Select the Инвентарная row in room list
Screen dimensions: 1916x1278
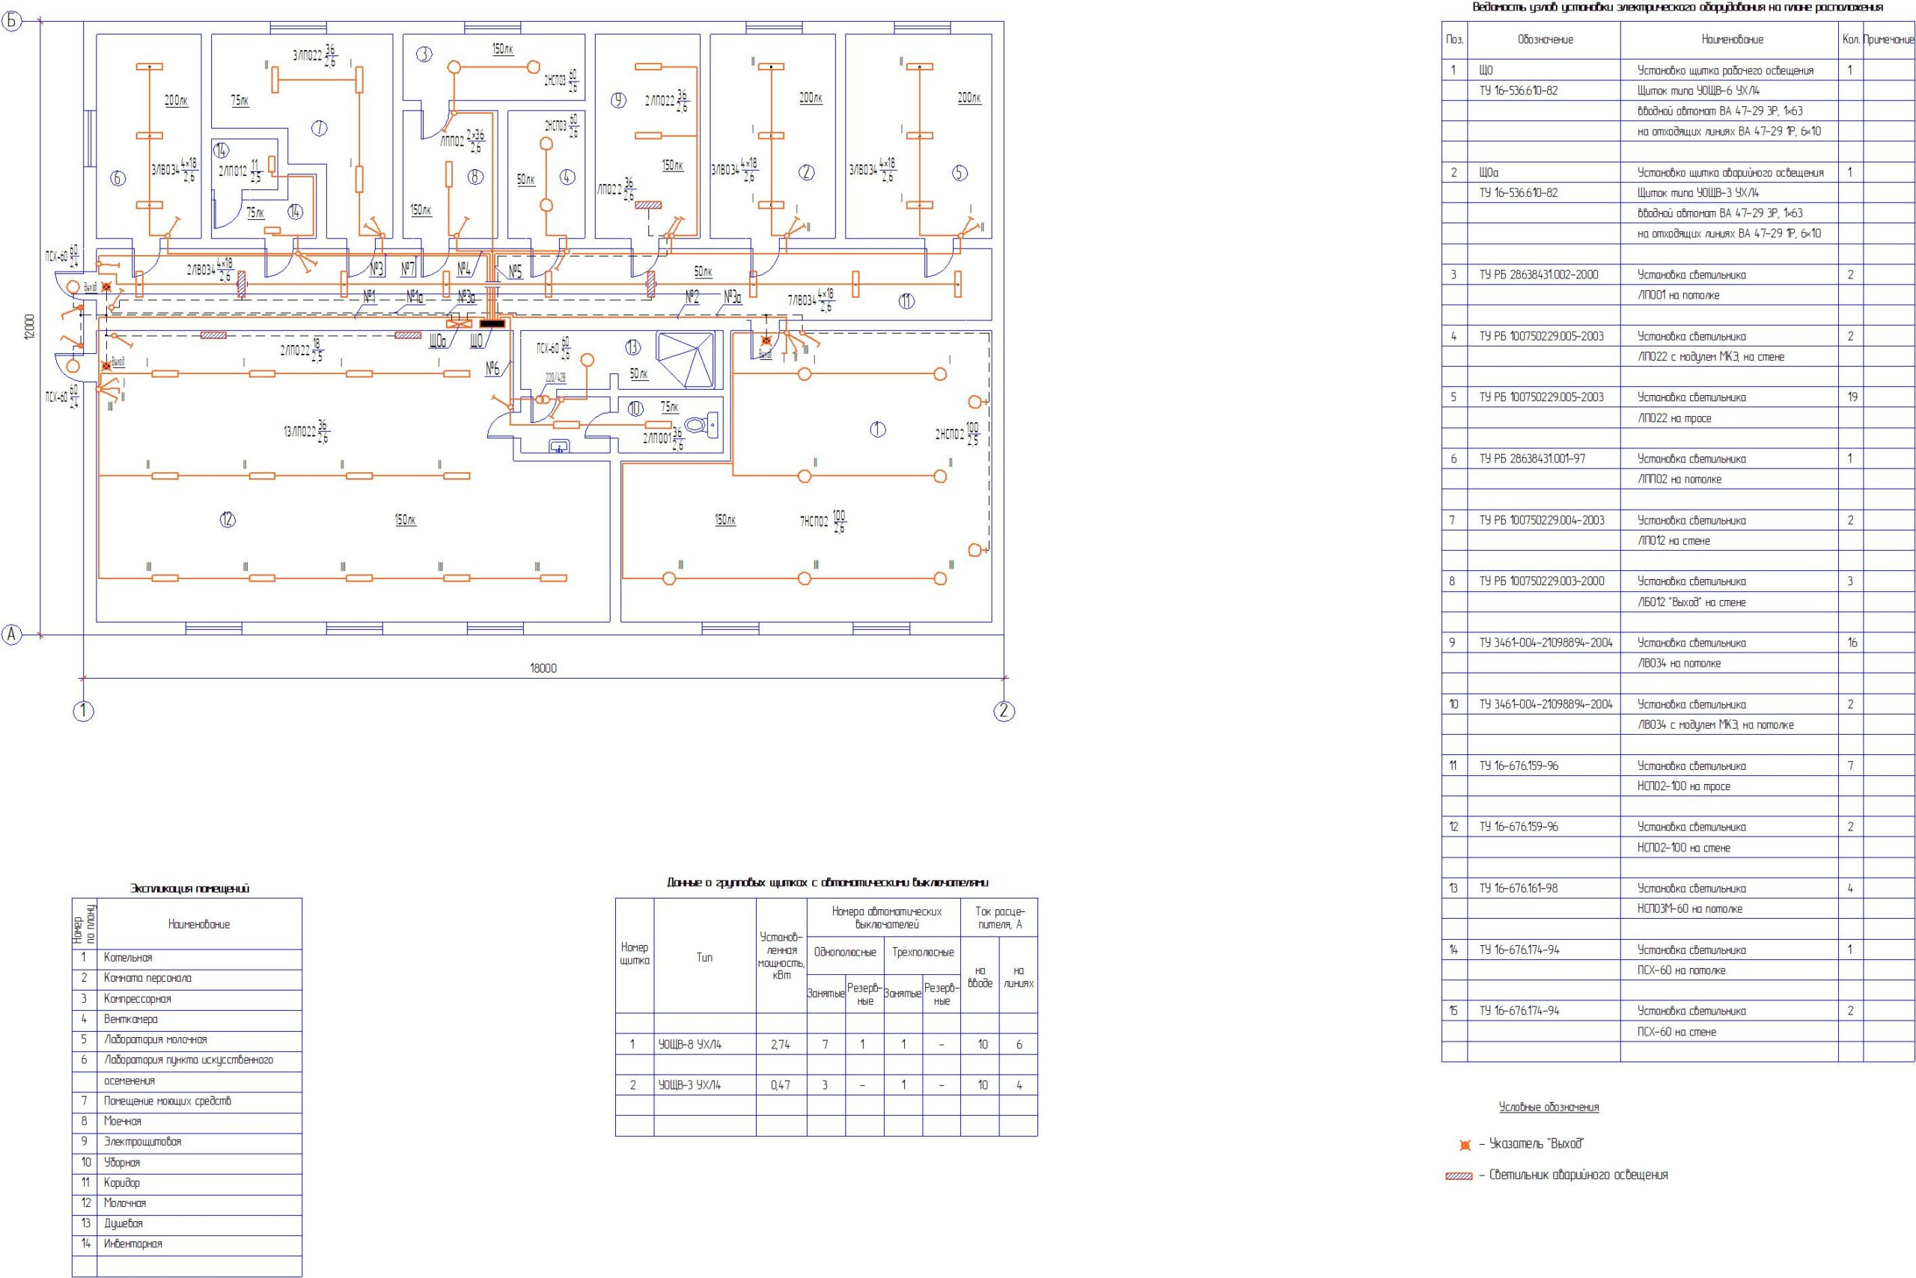point(186,1244)
